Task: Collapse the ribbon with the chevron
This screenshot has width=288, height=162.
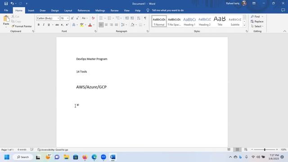Action: 285,31
